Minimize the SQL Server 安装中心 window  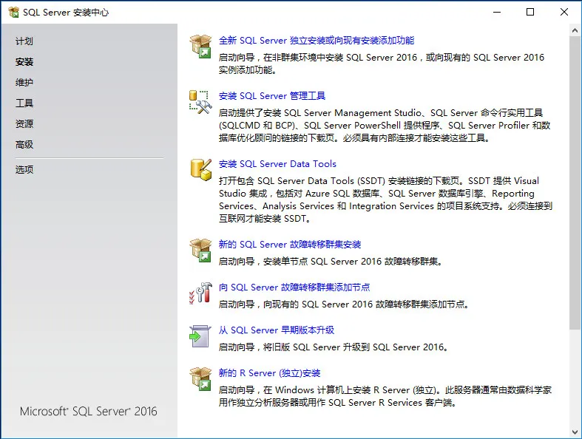coord(497,12)
